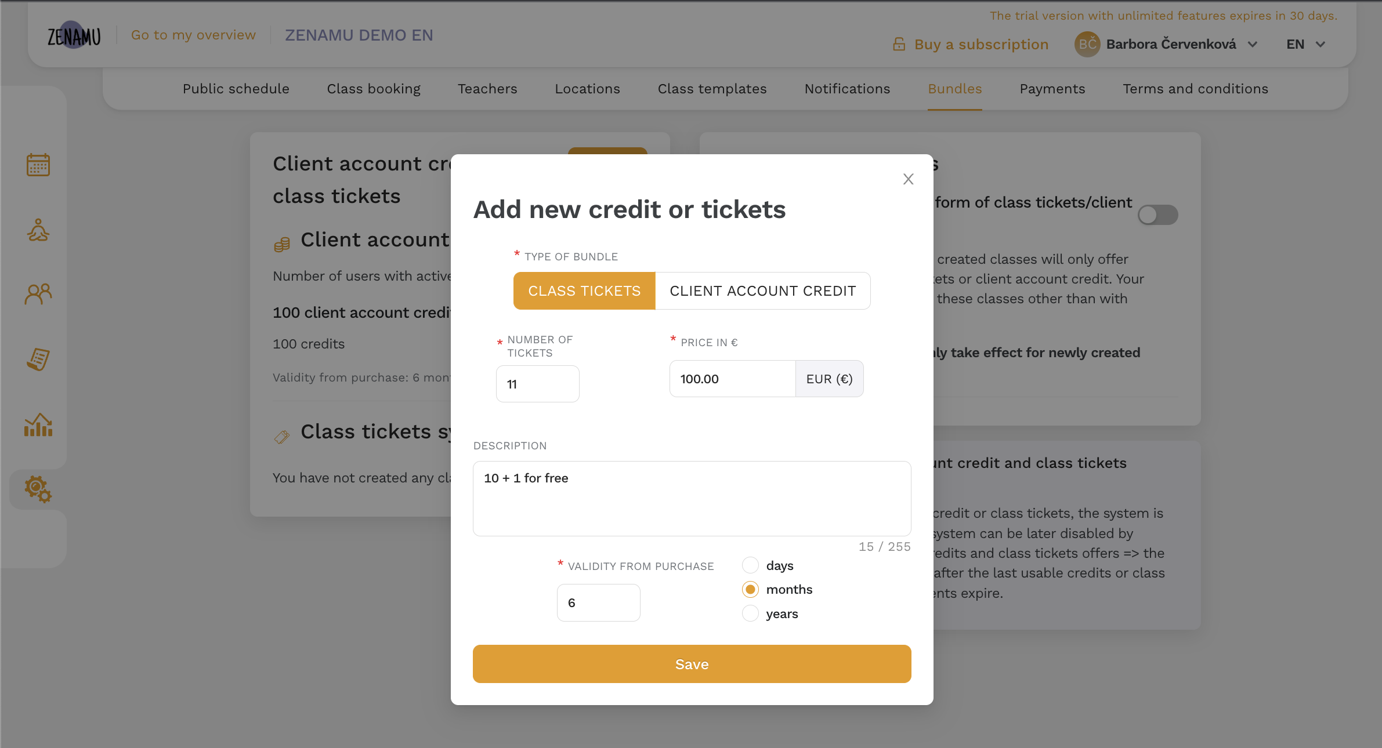The height and width of the screenshot is (748, 1382).
Task: Save the new class tickets bundle
Action: pyautogui.click(x=691, y=663)
